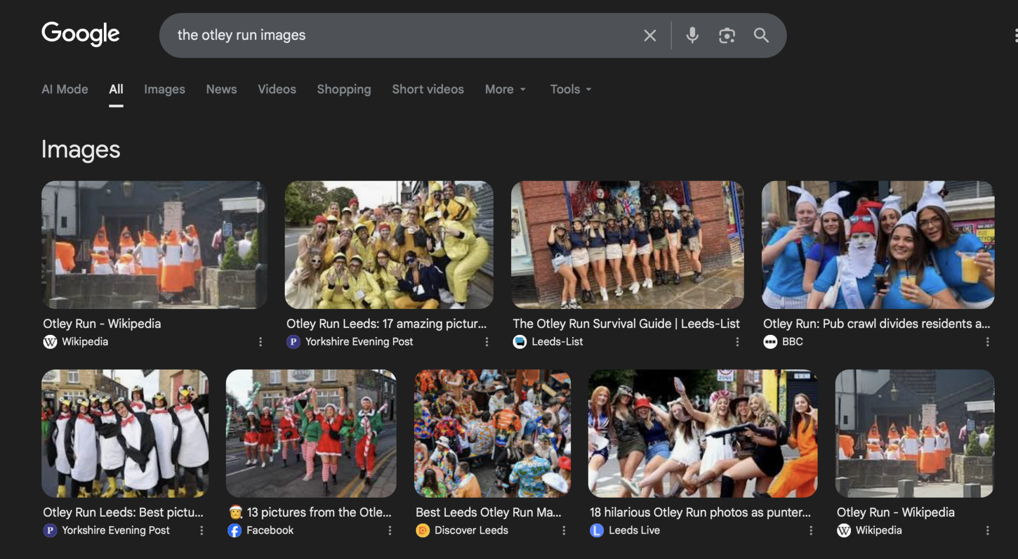This screenshot has height=559, width=1018.
Task: Open Leeds Live cowgirls thumbnail
Action: pyautogui.click(x=703, y=433)
